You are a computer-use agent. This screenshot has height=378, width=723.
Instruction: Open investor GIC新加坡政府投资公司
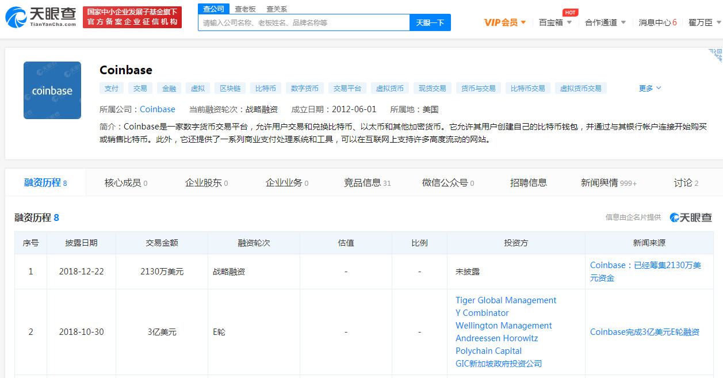[x=499, y=364]
